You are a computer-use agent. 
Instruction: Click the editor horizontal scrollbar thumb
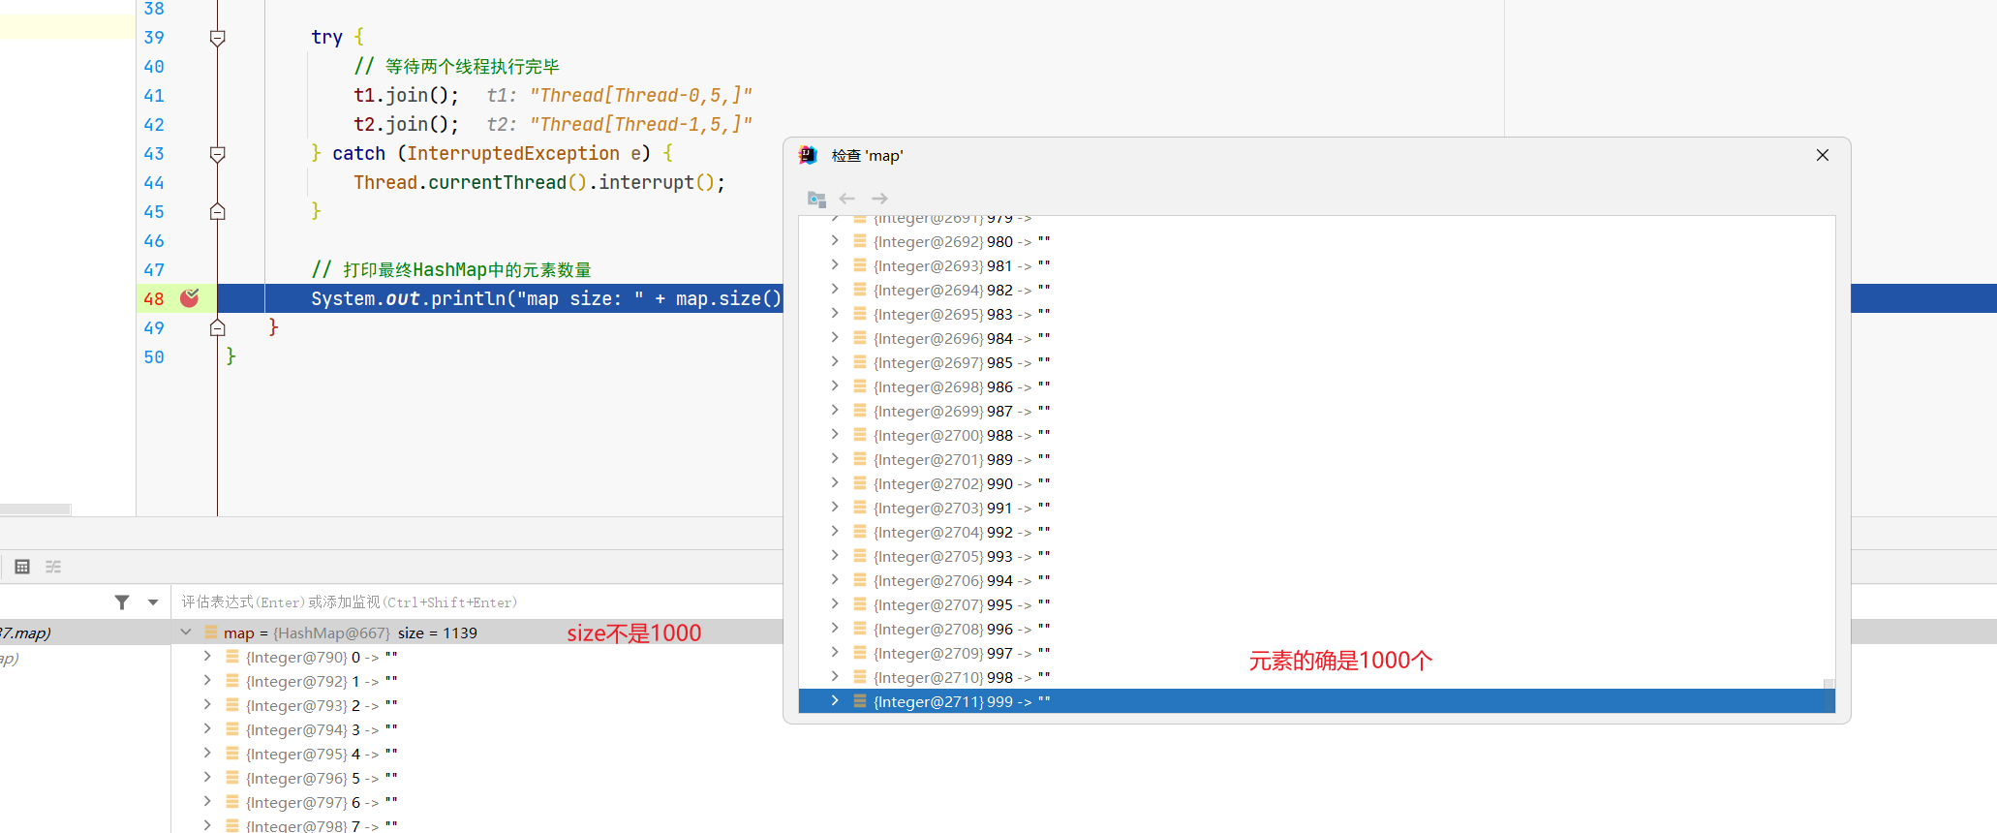tap(35, 509)
